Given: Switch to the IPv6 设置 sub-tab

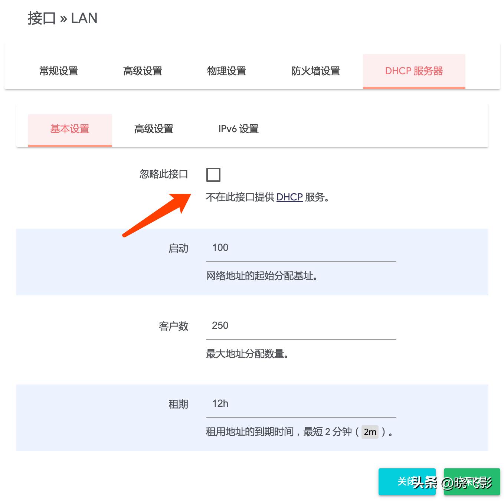Looking at the screenshot, I should pos(239,129).
